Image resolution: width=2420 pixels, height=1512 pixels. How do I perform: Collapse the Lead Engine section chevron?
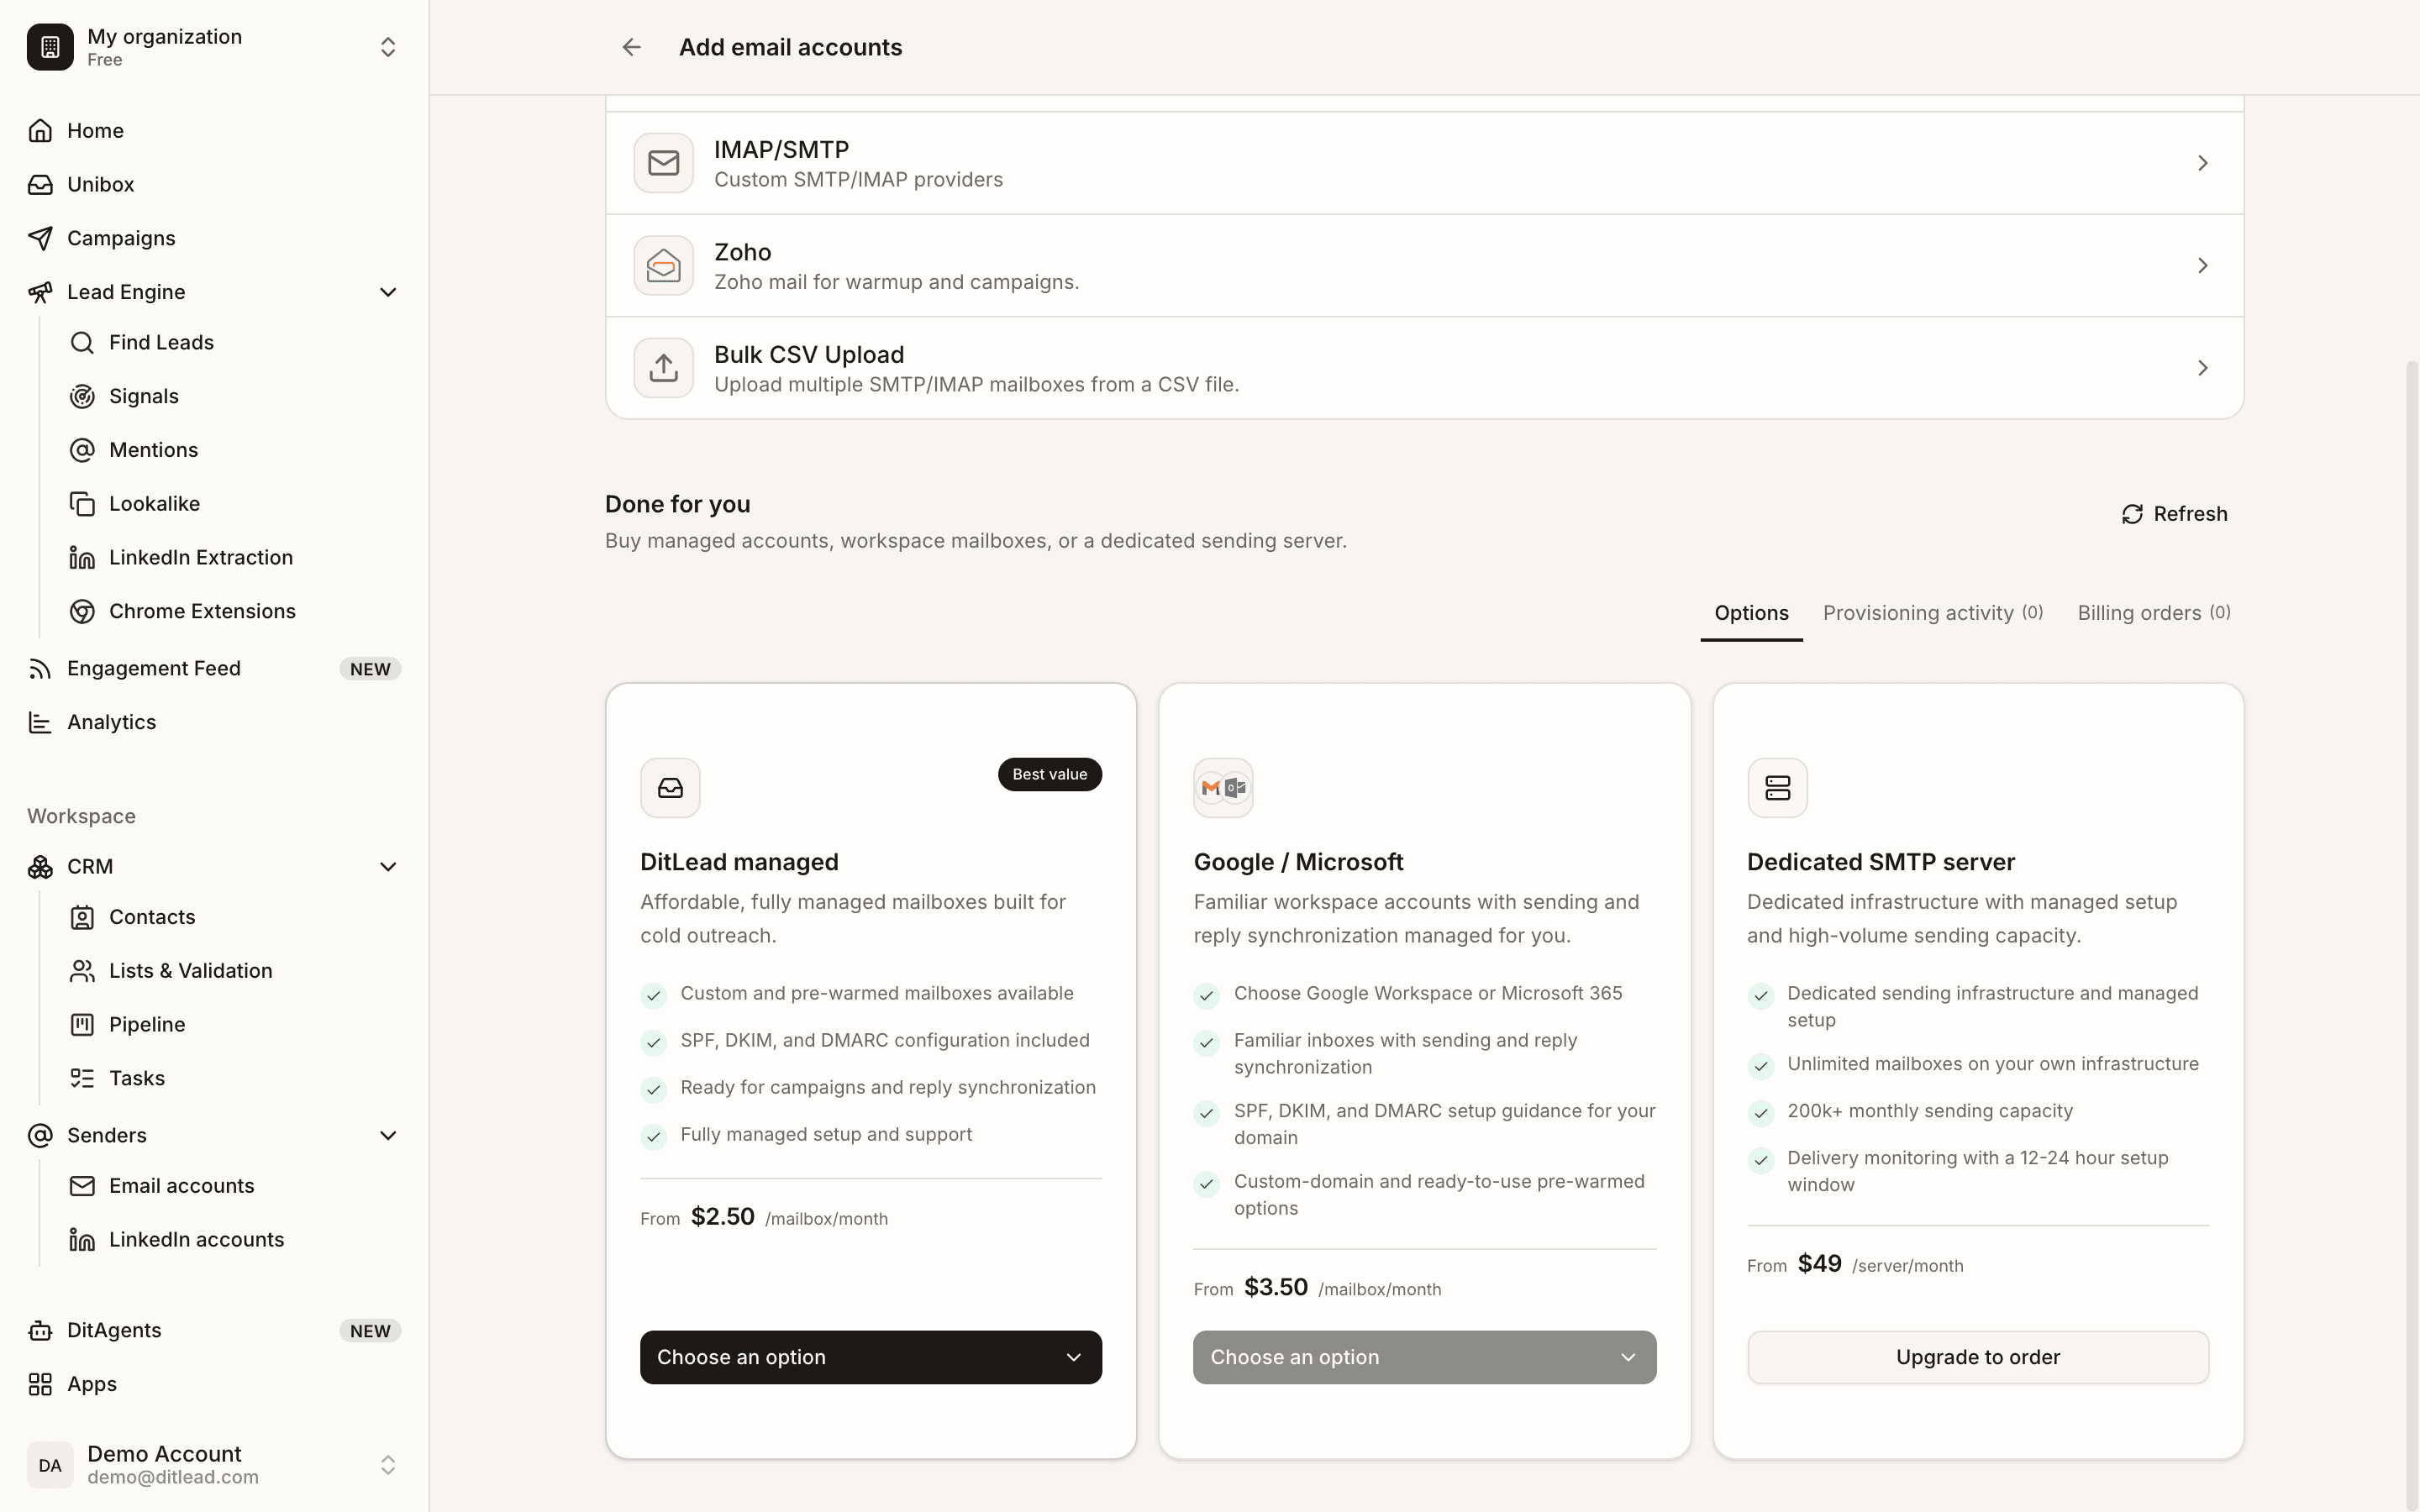tap(388, 292)
